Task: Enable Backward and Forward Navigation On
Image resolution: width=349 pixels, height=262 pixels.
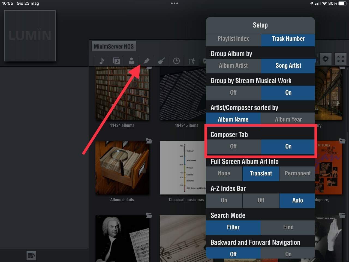Action: [288, 254]
